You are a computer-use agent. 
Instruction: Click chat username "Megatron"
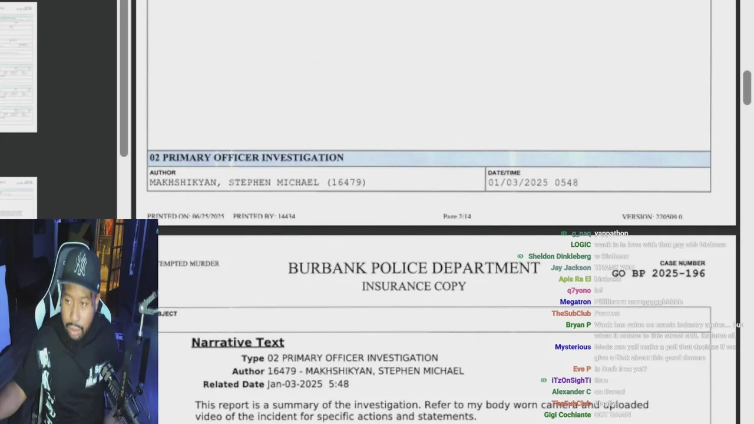pos(576,302)
